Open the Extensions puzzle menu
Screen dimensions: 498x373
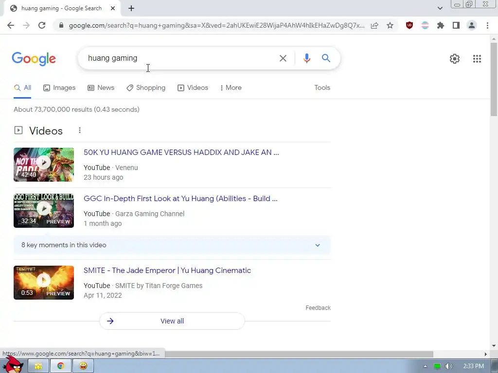[x=441, y=25]
